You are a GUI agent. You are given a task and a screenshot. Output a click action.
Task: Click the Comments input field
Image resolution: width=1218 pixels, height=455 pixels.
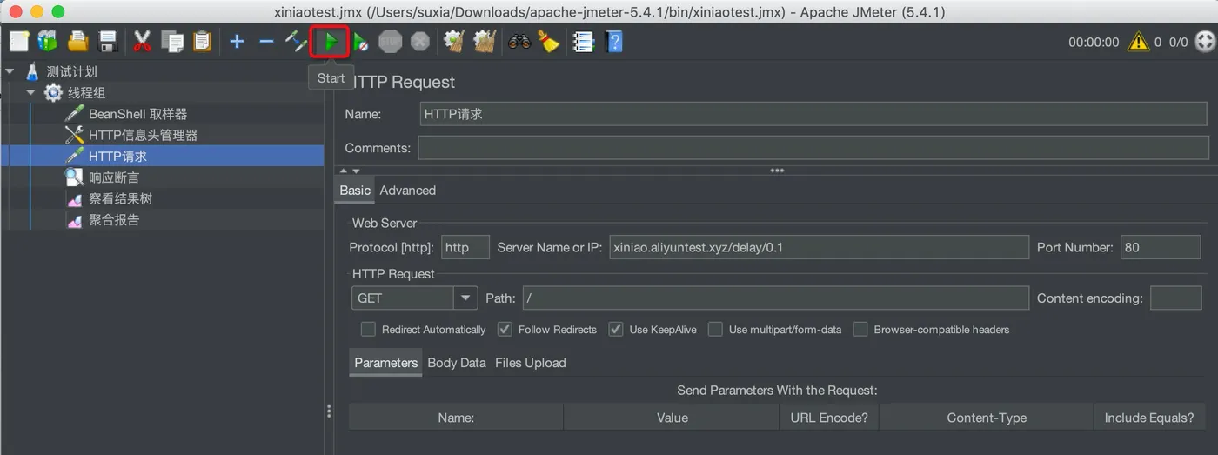point(813,148)
